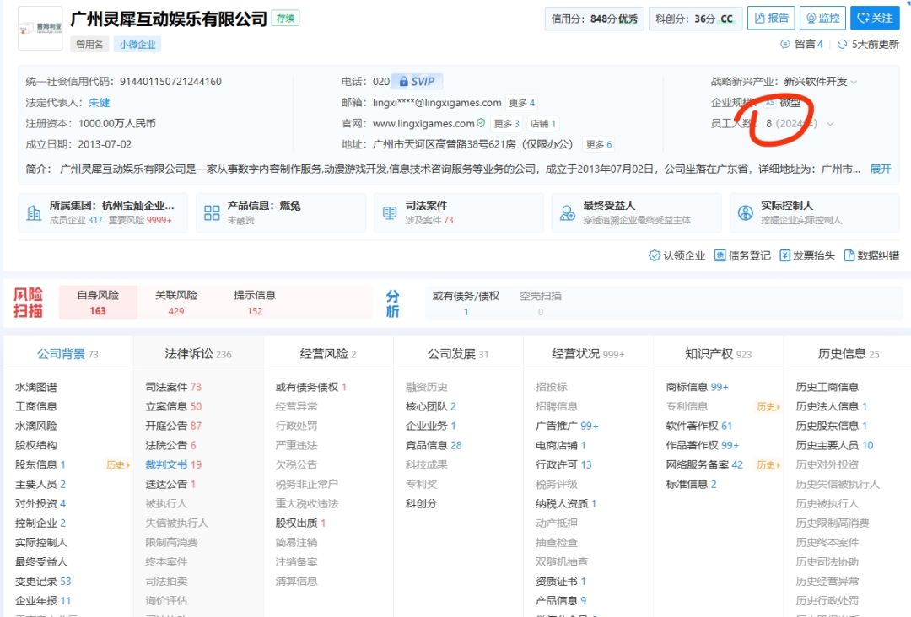Open 标准信息 2 link
Image resolution: width=911 pixels, height=617 pixels.
tap(691, 484)
